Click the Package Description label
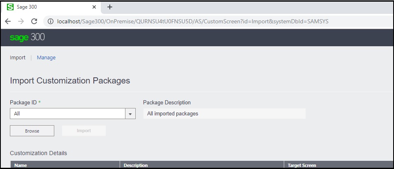Screen dimensions: 394x169 (x=167, y=102)
